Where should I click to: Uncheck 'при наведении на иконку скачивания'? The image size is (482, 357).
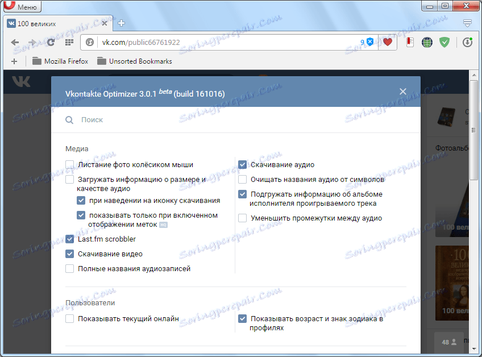(x=81, y=201)
